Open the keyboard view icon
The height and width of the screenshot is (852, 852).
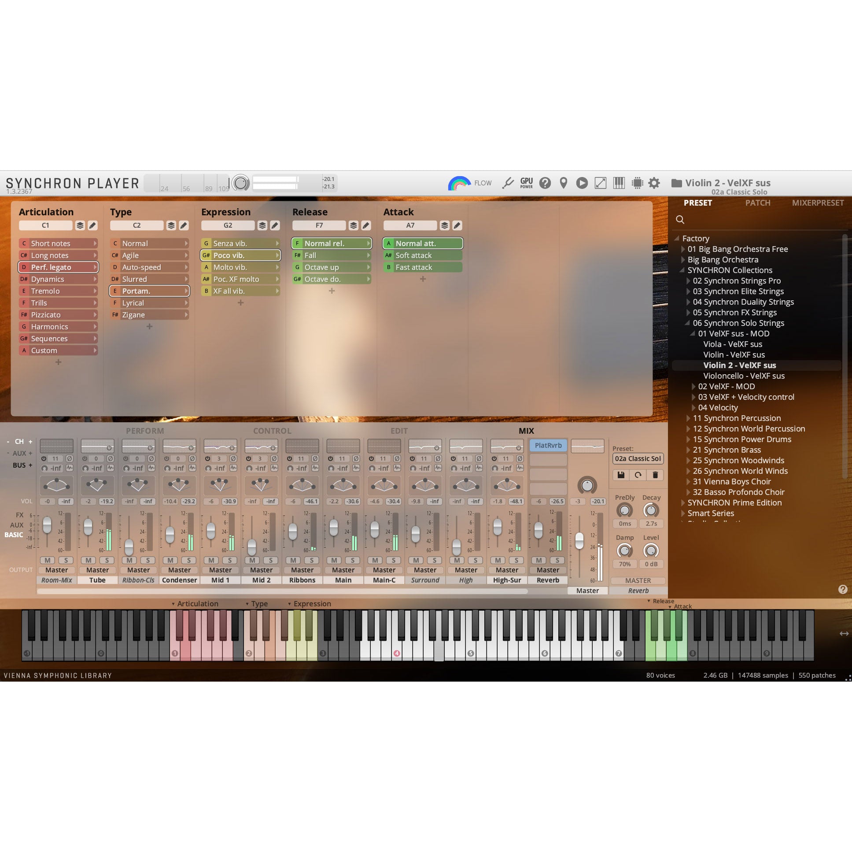tap(619, 183)
